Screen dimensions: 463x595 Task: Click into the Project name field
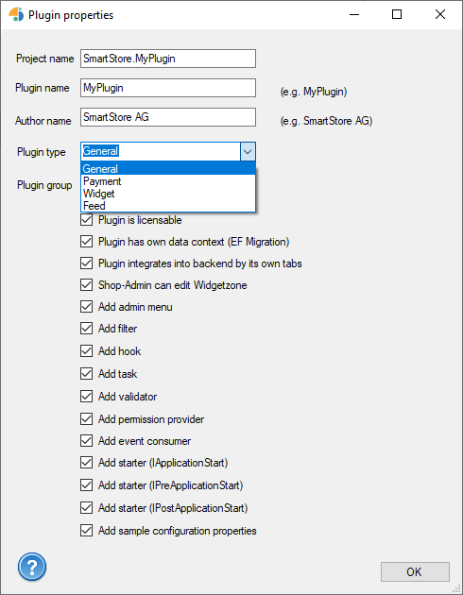(x=168, y=59)
